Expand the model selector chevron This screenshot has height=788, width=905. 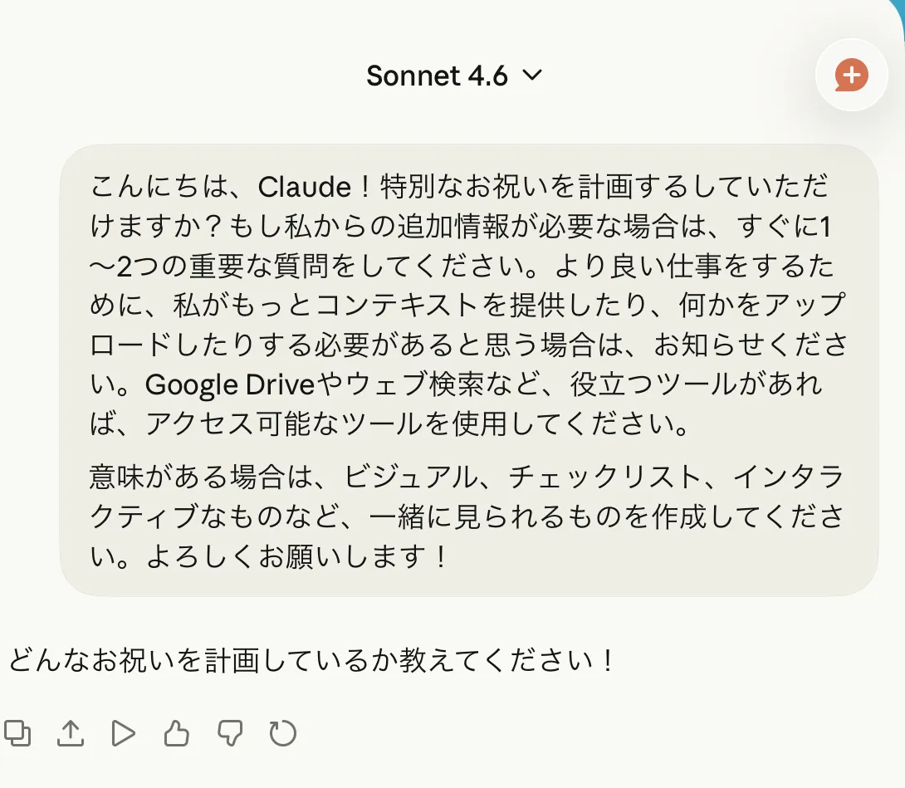click(x=532, y=76)
